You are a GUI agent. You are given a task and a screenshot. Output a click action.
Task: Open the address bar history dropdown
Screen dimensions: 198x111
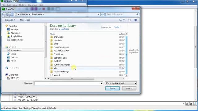tap(99, 14)
